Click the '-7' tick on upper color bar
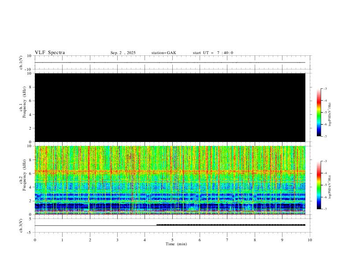The width and height of the screenshot is (349, 269). 325,136
